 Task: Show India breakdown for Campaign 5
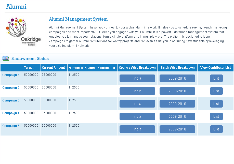[x=137, y=129]
